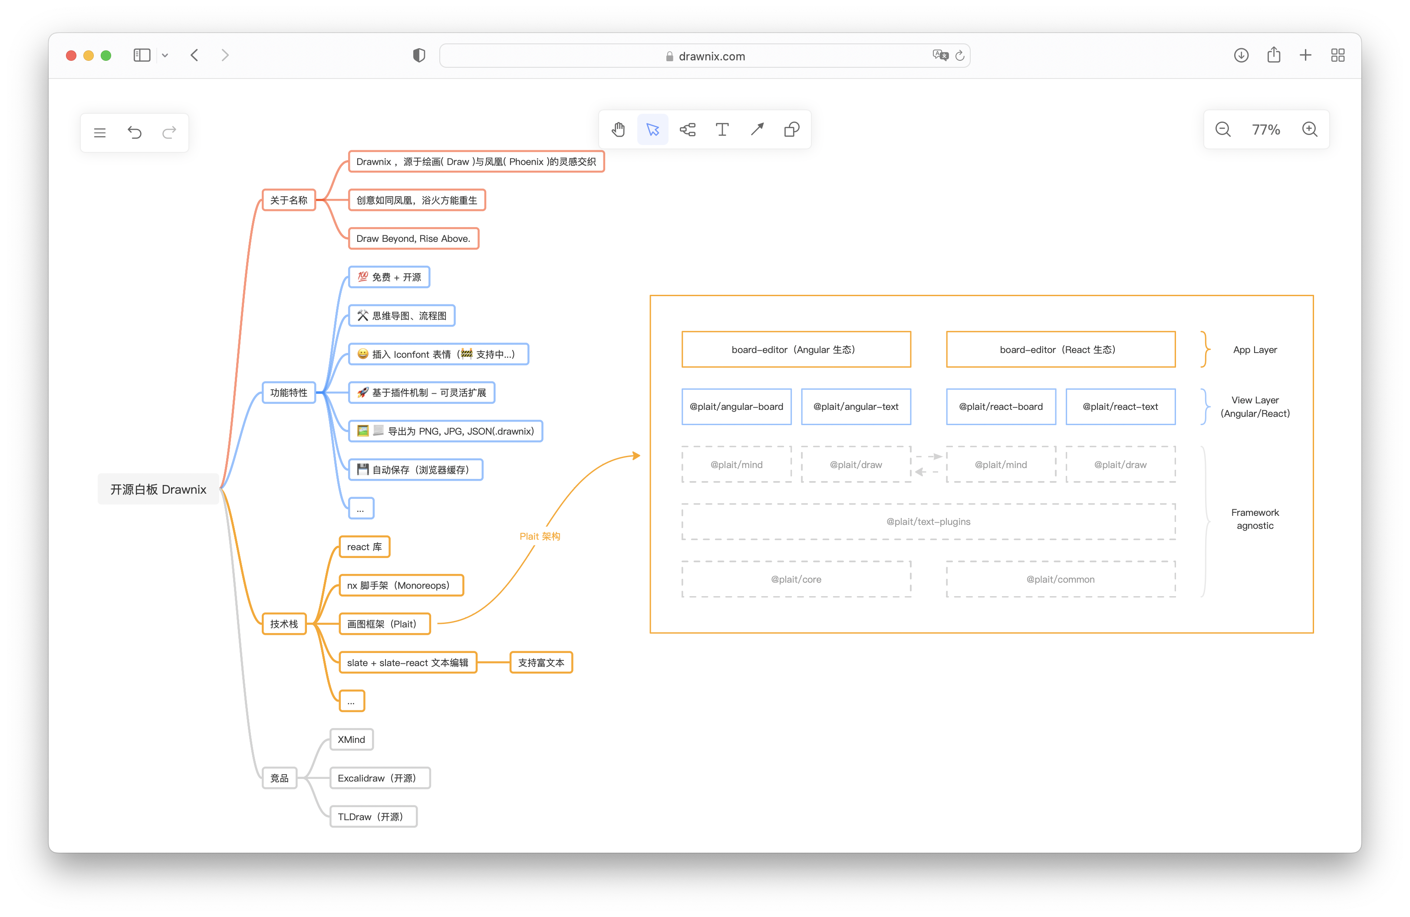
Task: Click the Redo icon
Action: coord(169,133)
